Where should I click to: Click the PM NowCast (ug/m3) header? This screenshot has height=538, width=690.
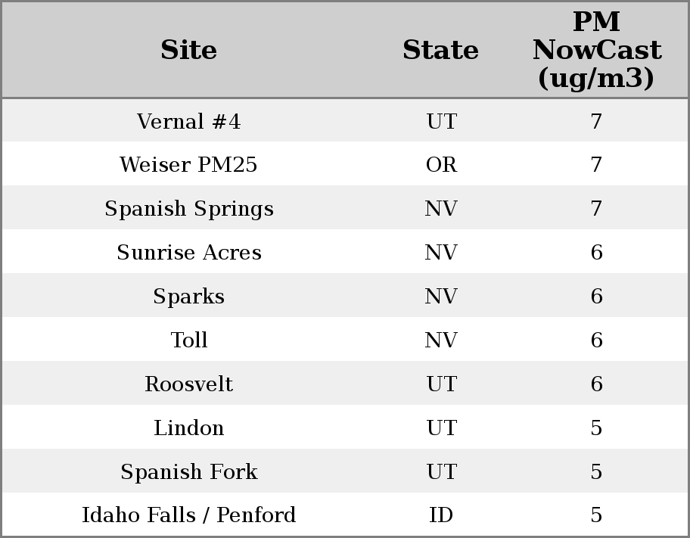pos(596,51)
